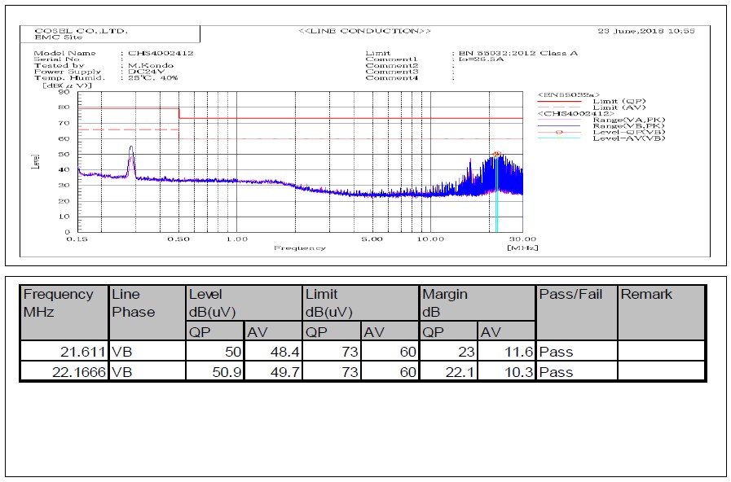Click the peak marker circle on the spectrum

(x=497, y=153)
